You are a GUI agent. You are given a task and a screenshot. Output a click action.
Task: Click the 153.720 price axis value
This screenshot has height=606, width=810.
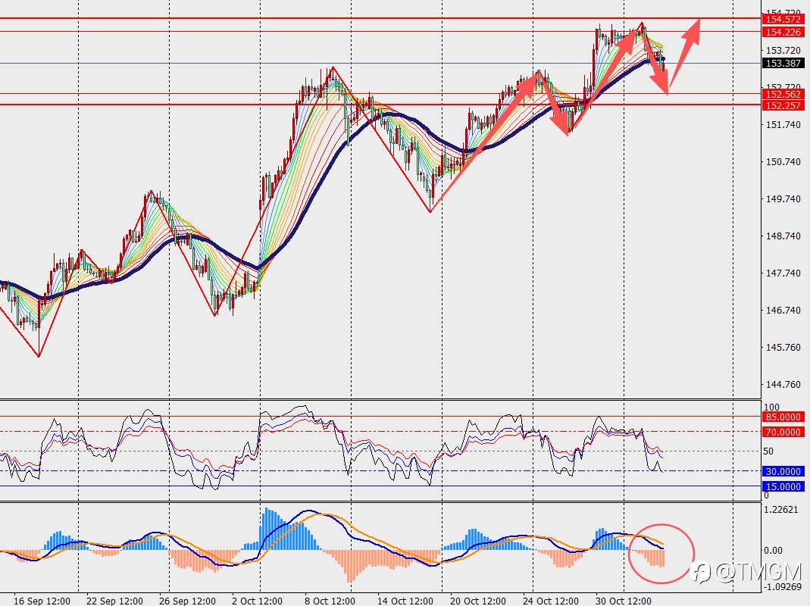783,51
